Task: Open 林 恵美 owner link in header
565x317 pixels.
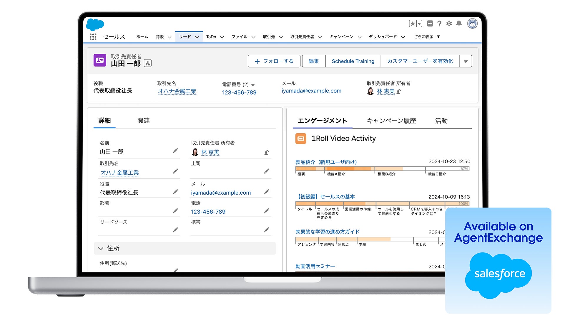Action: (x=386, y=91)
